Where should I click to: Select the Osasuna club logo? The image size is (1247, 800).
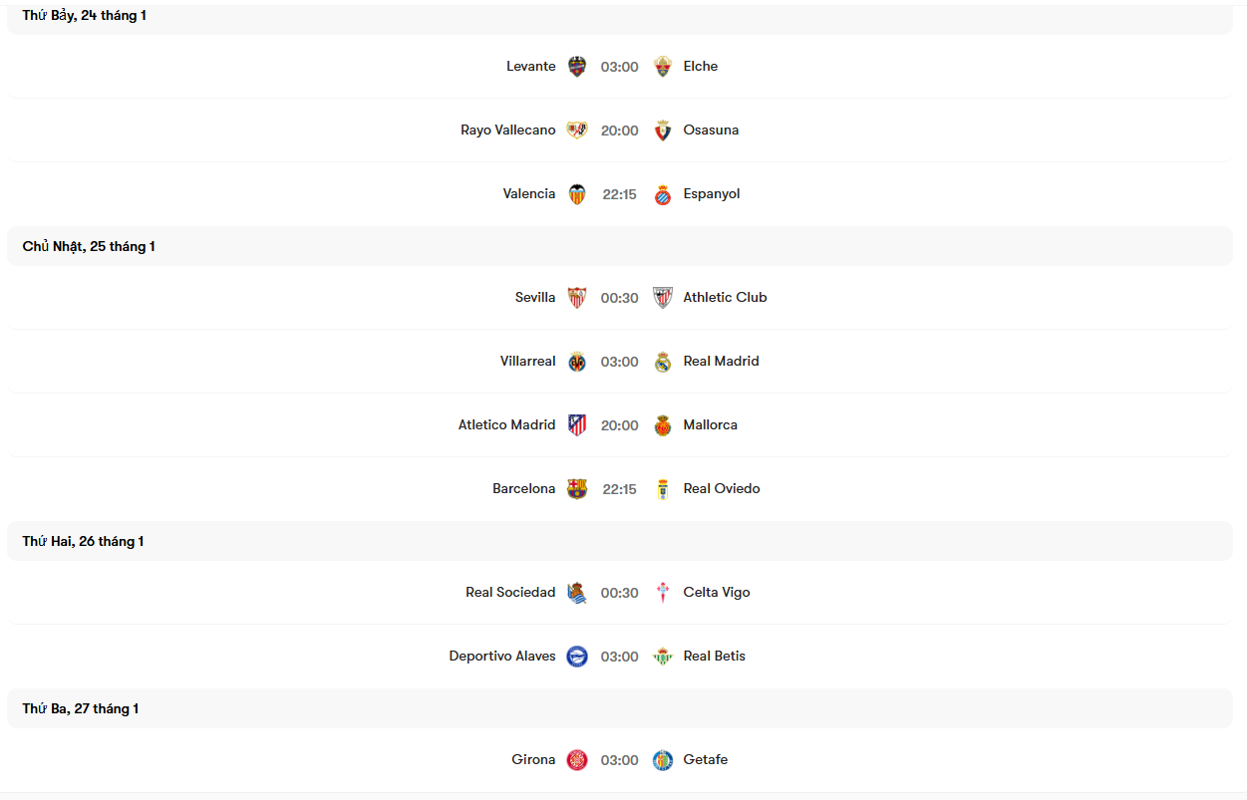pyautogui.click(x=663, y=130)
